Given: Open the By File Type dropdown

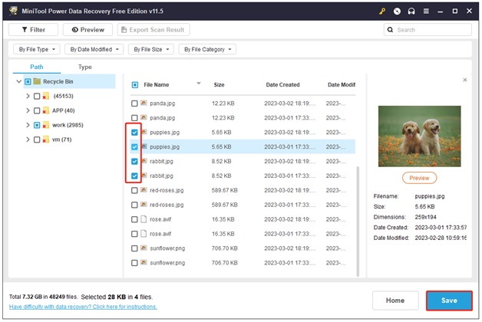Looking at the screenshot, I should point(35,49).
